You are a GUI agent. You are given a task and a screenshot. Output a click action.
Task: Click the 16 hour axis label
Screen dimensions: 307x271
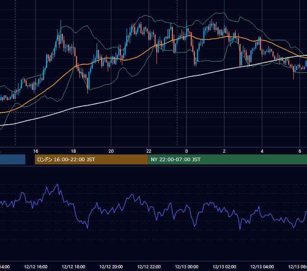pos(36,151)
